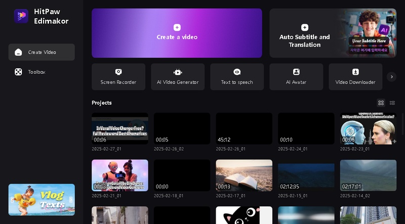
Task: Click the HitPaw Edimakor logo icon
Action: click(x=21, y=16)
